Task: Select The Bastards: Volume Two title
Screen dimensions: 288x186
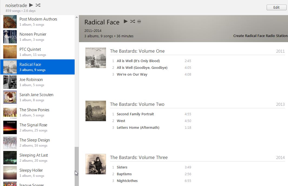Action: tap(137, 104)
